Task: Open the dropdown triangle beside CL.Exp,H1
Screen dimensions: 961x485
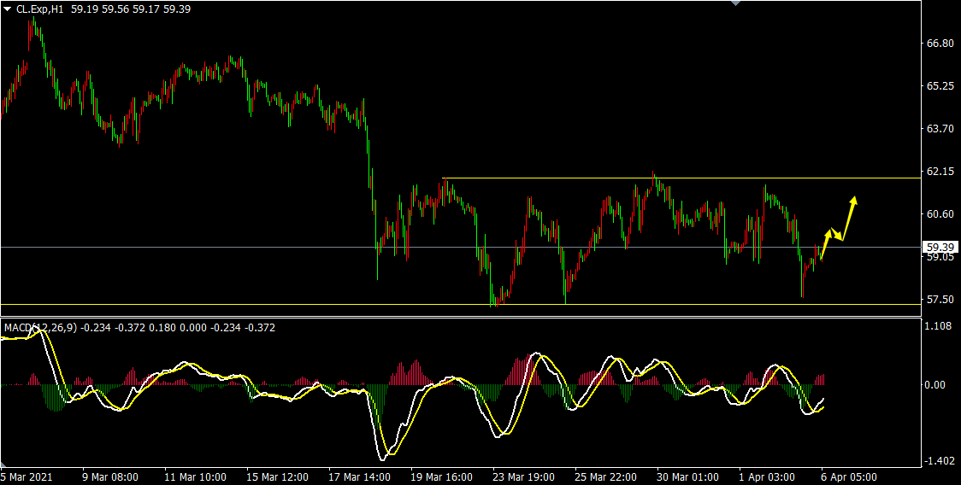Action: tap(8, 8)
